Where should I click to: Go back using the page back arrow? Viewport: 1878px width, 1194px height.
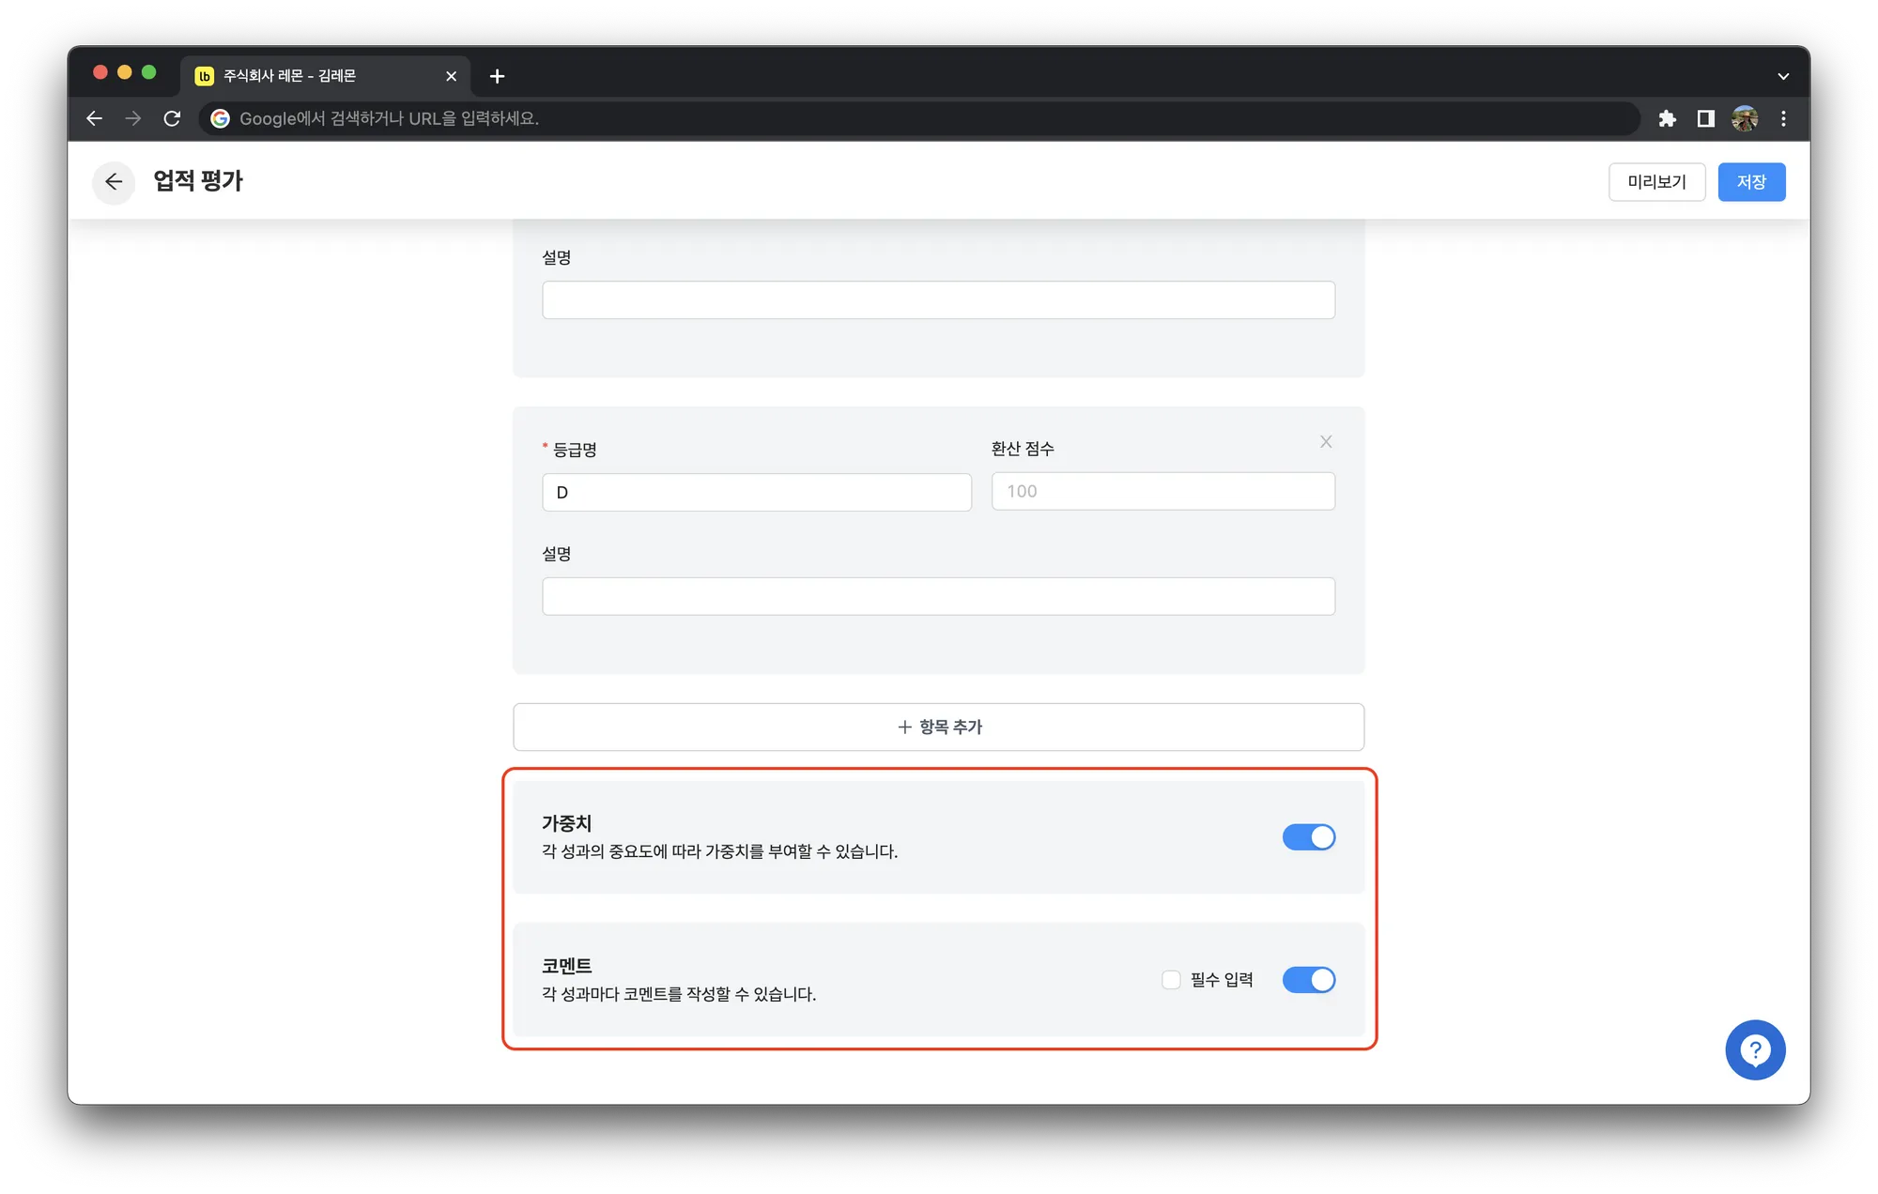114,181
